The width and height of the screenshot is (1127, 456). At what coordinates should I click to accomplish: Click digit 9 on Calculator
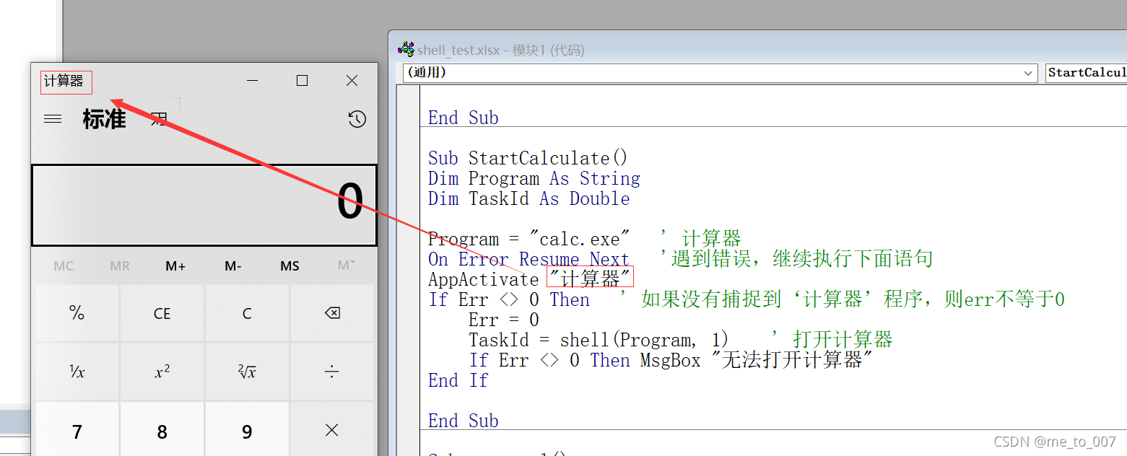click(x=247, y=431)
